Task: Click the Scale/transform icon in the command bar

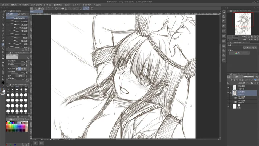Action: (66, 8)
